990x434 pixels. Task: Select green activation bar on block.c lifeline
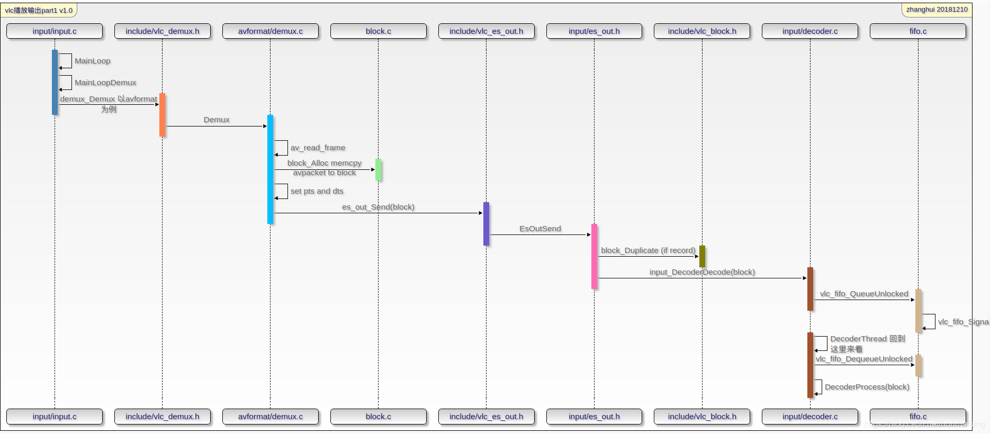click(x=378, y=169)
